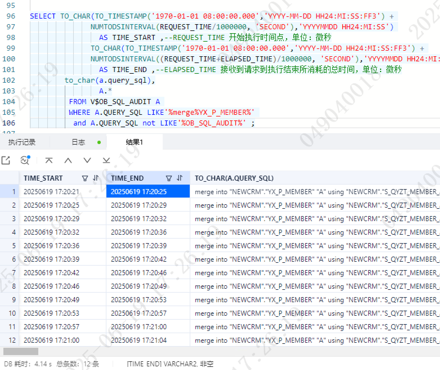Select TIME_END cell 20250619 17:20:42
Image resolution: width=440 pixels, height=370 pixels.
click(148, 259)
